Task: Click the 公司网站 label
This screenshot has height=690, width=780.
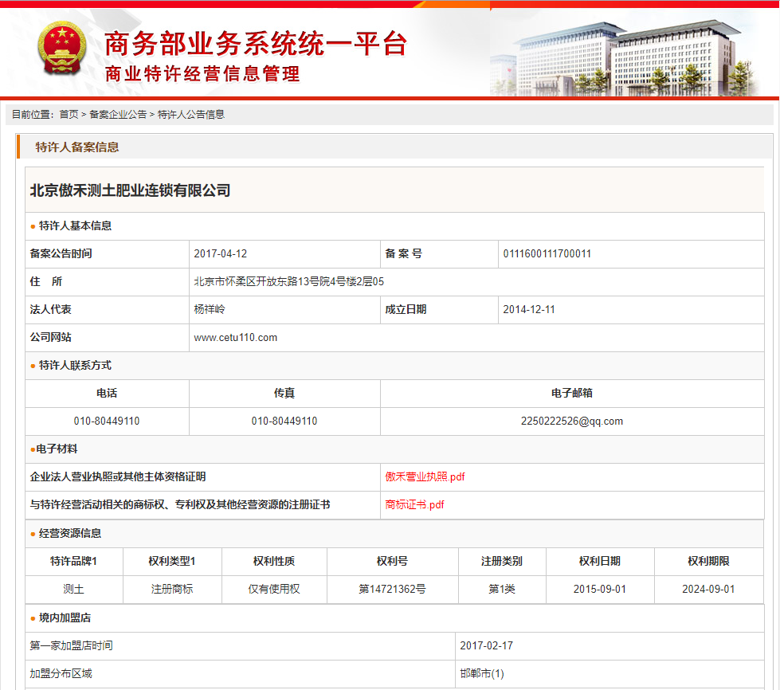Action: (51, 337)
